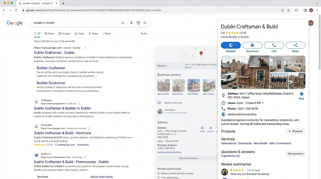
Task: Open options dots beside Fictittoss result URL
Action: [x=79, y=104]
